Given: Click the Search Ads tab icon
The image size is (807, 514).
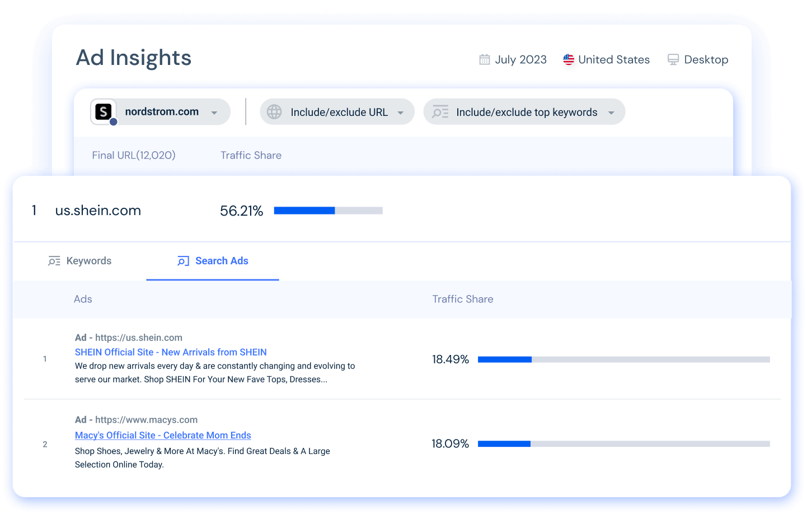Looking at the screenshot, I should pyautogui.click(x=183, y=261).
